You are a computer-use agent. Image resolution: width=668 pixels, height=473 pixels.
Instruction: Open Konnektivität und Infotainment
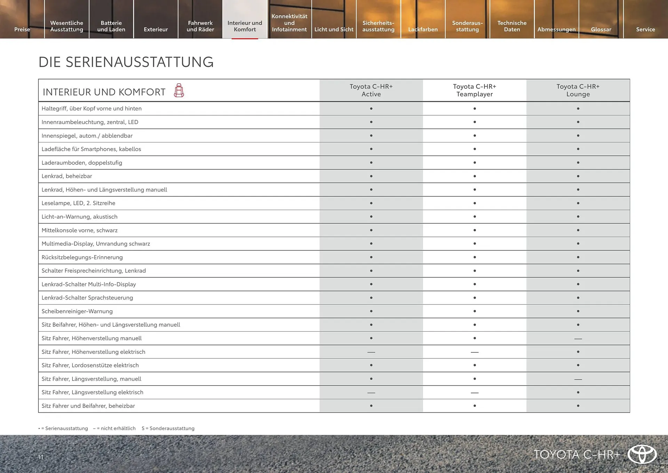(289, 23)
